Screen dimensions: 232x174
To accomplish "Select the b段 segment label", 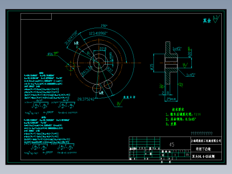I will pos(76,43).
